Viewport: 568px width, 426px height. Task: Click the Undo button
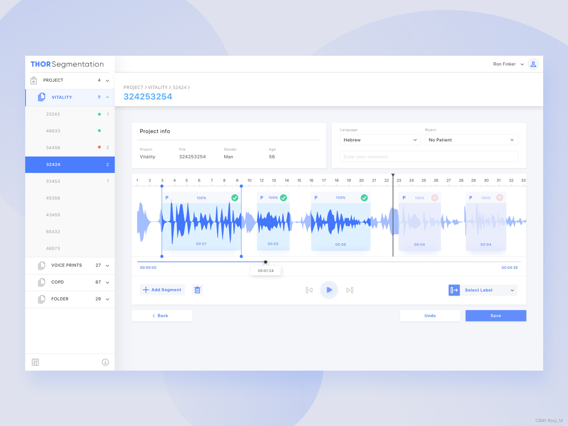coord(430,316)
